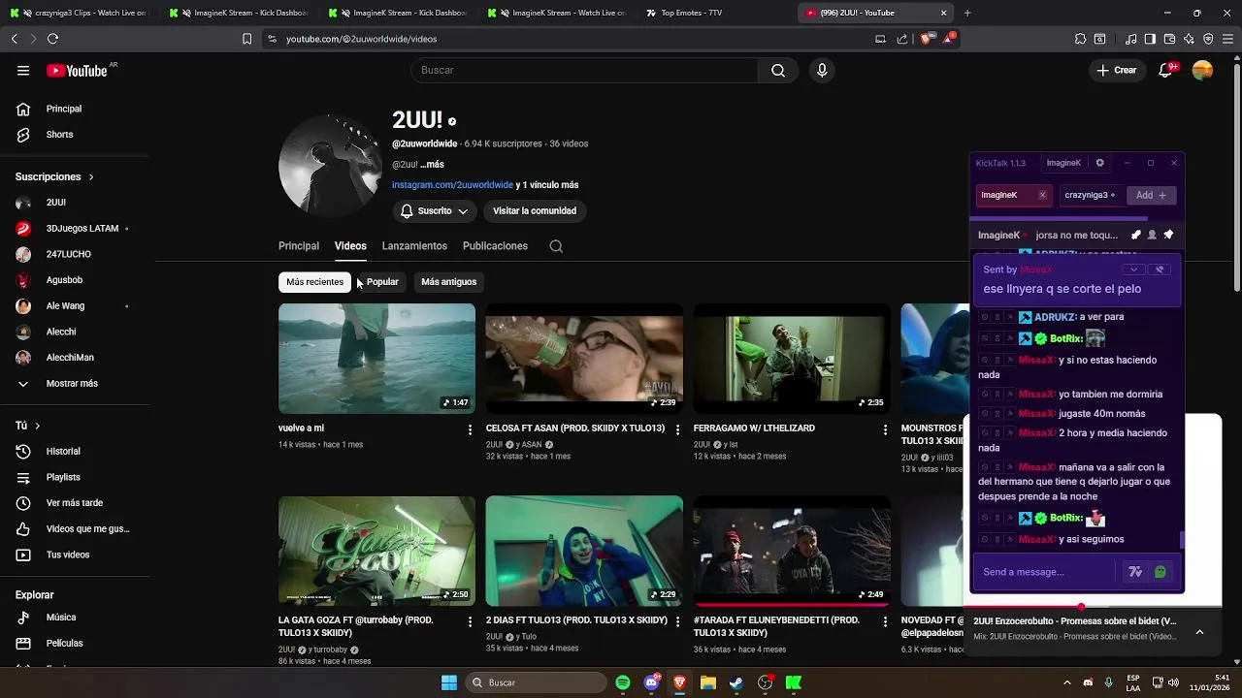The height and width of the screenshot is (698, 1242).
Task: Open 7TV emotes button in KickTalk input
Action: click(1135, 572)
